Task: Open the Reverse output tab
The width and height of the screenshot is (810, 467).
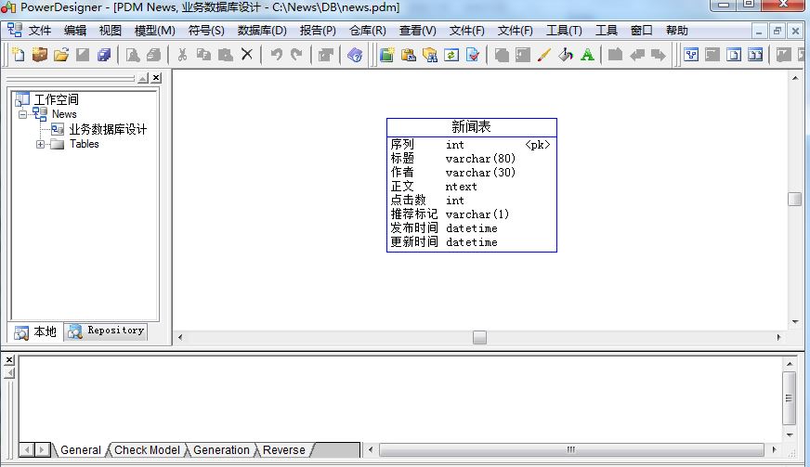Action: click(283, 450)
